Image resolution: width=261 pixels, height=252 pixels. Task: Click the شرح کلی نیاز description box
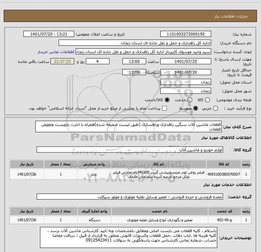click(128, 127)
